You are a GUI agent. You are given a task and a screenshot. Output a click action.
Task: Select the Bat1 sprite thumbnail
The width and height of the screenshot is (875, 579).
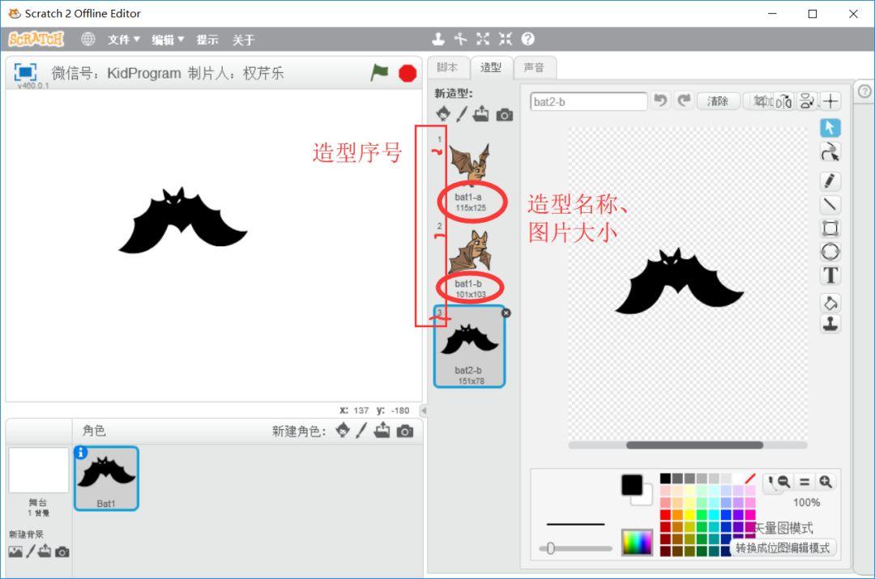point(106,479)
